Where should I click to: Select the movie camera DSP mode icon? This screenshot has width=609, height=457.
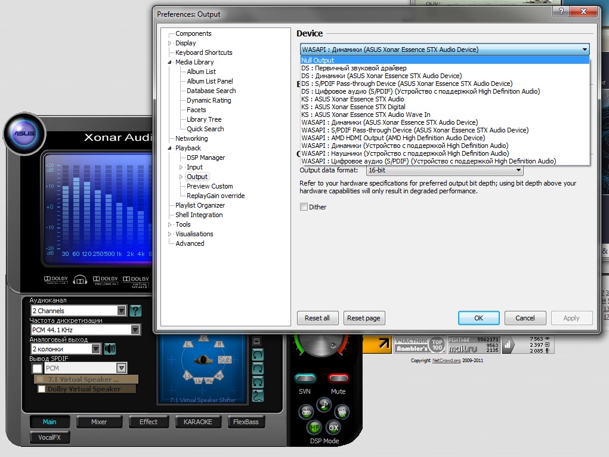click(342, 412)
